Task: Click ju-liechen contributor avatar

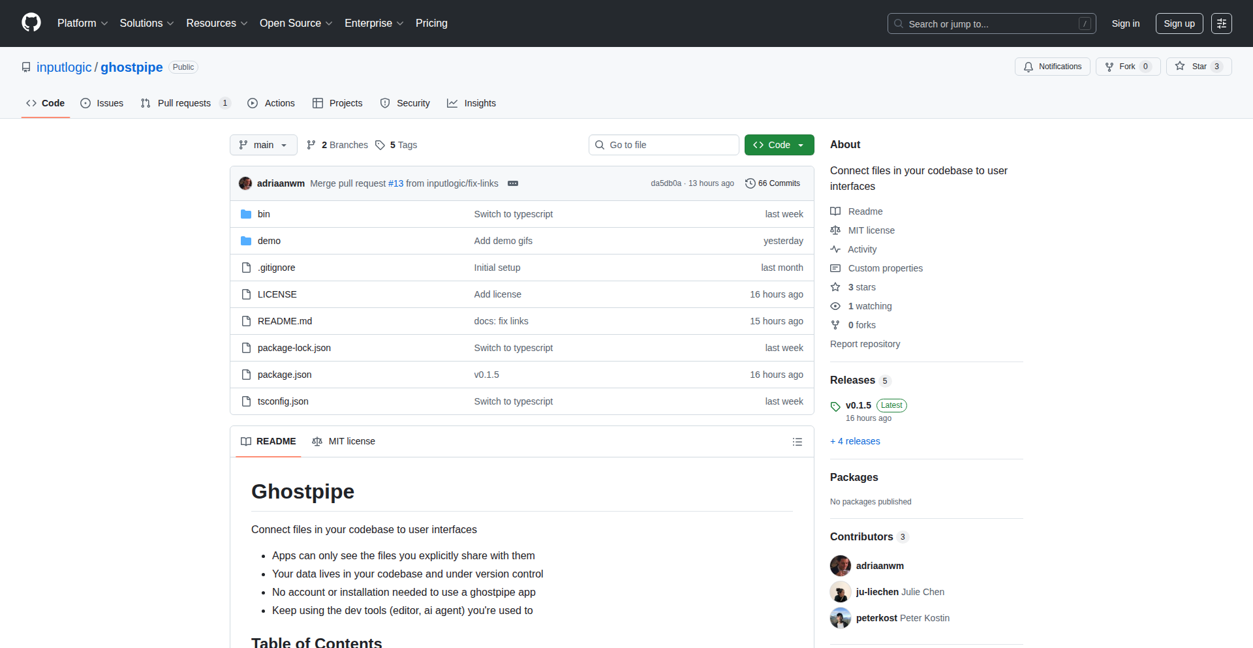Action: pos(841,592)
